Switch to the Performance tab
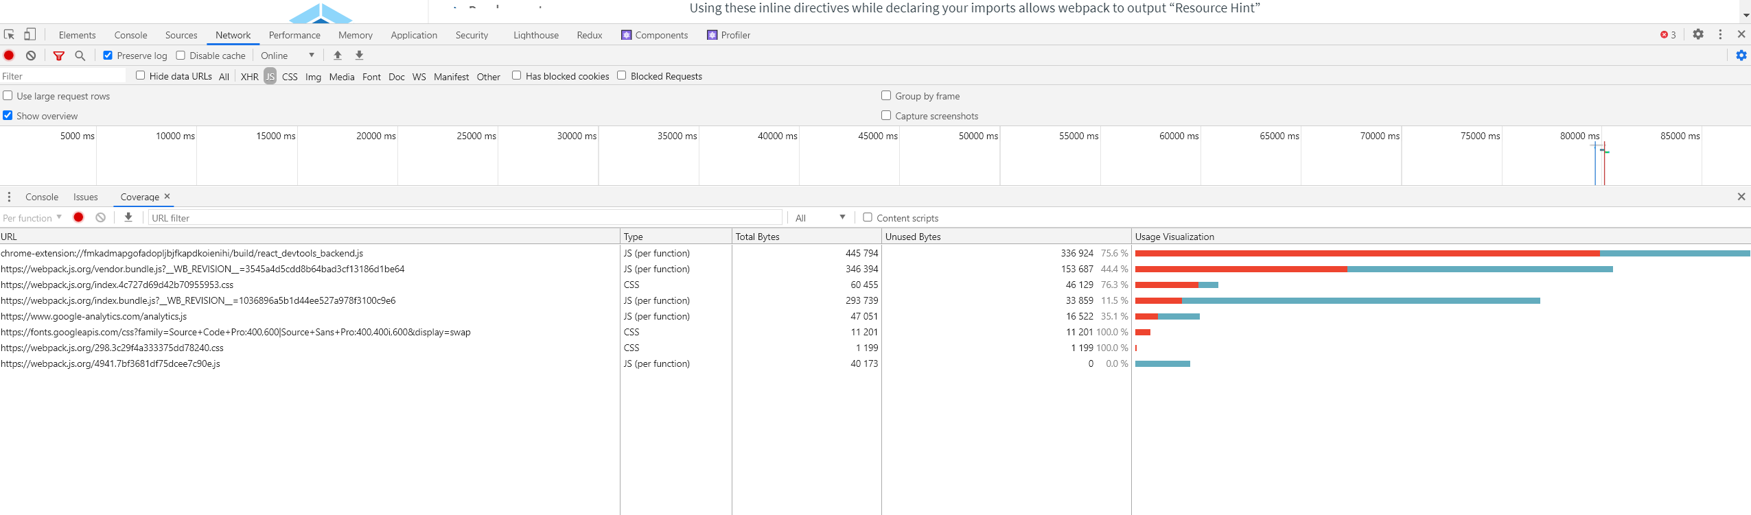Viewport: 1751px width, 515px height. tap(294, 35)
